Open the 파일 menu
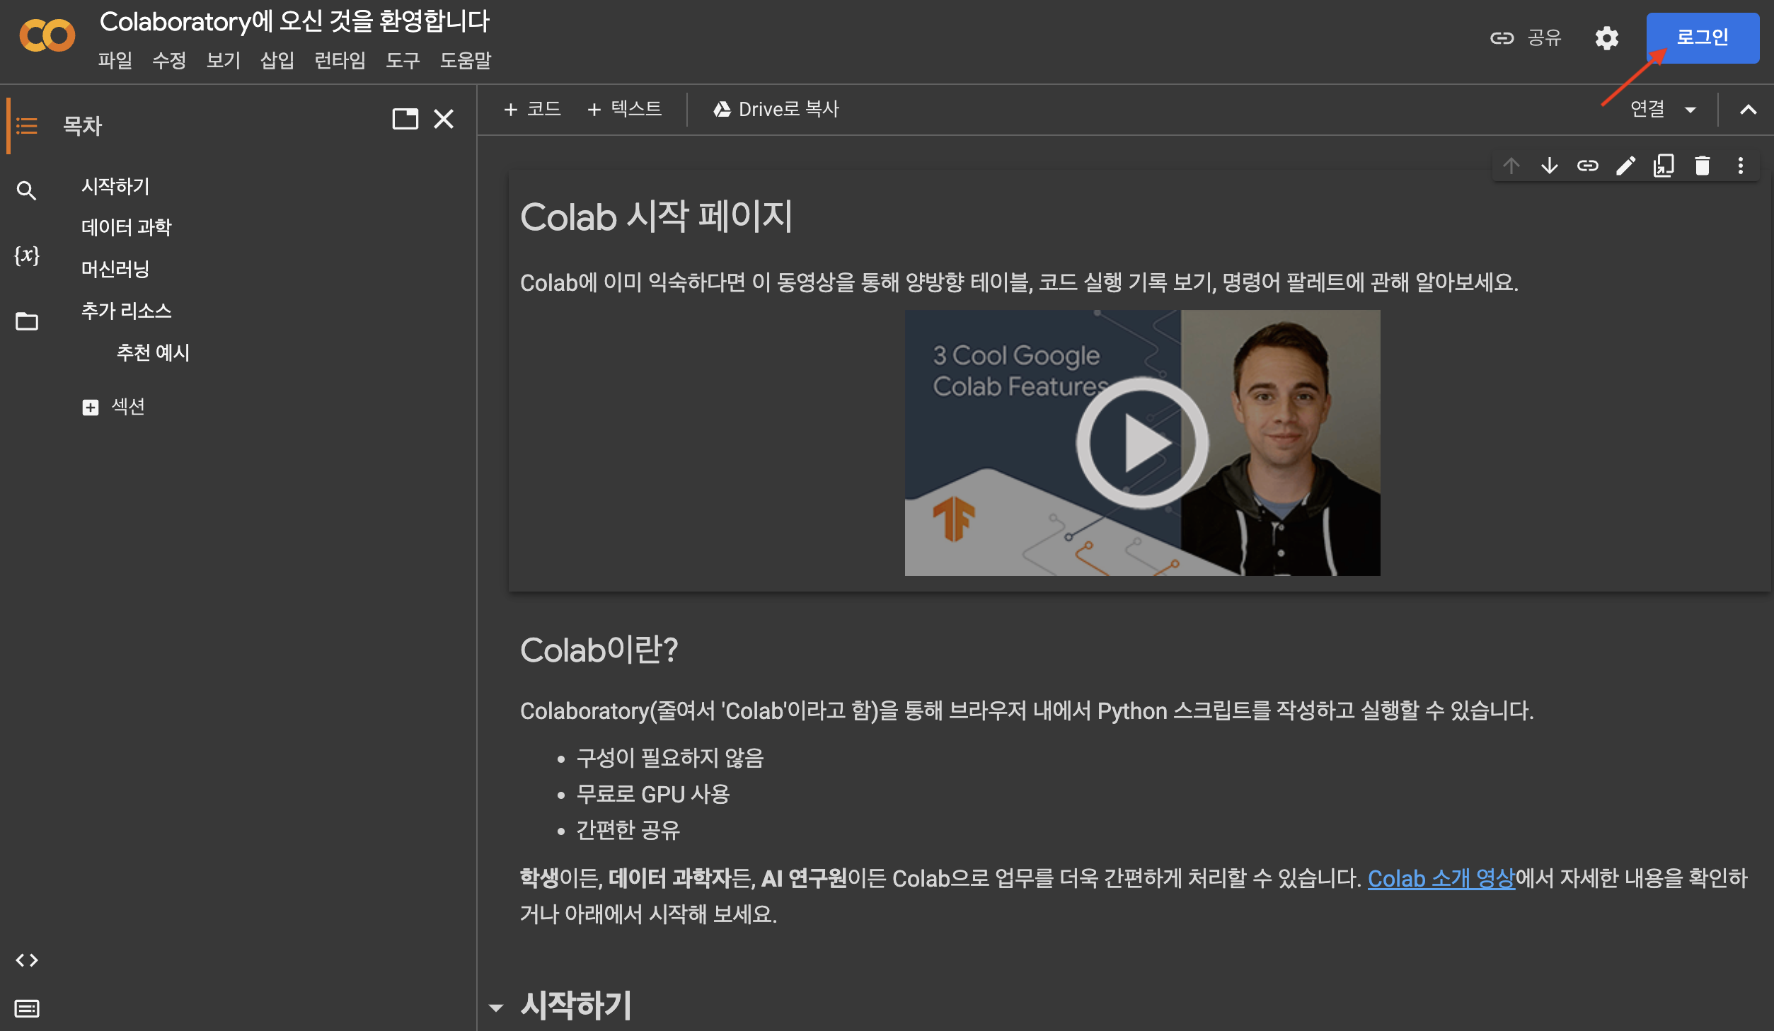 click(115, 61)
